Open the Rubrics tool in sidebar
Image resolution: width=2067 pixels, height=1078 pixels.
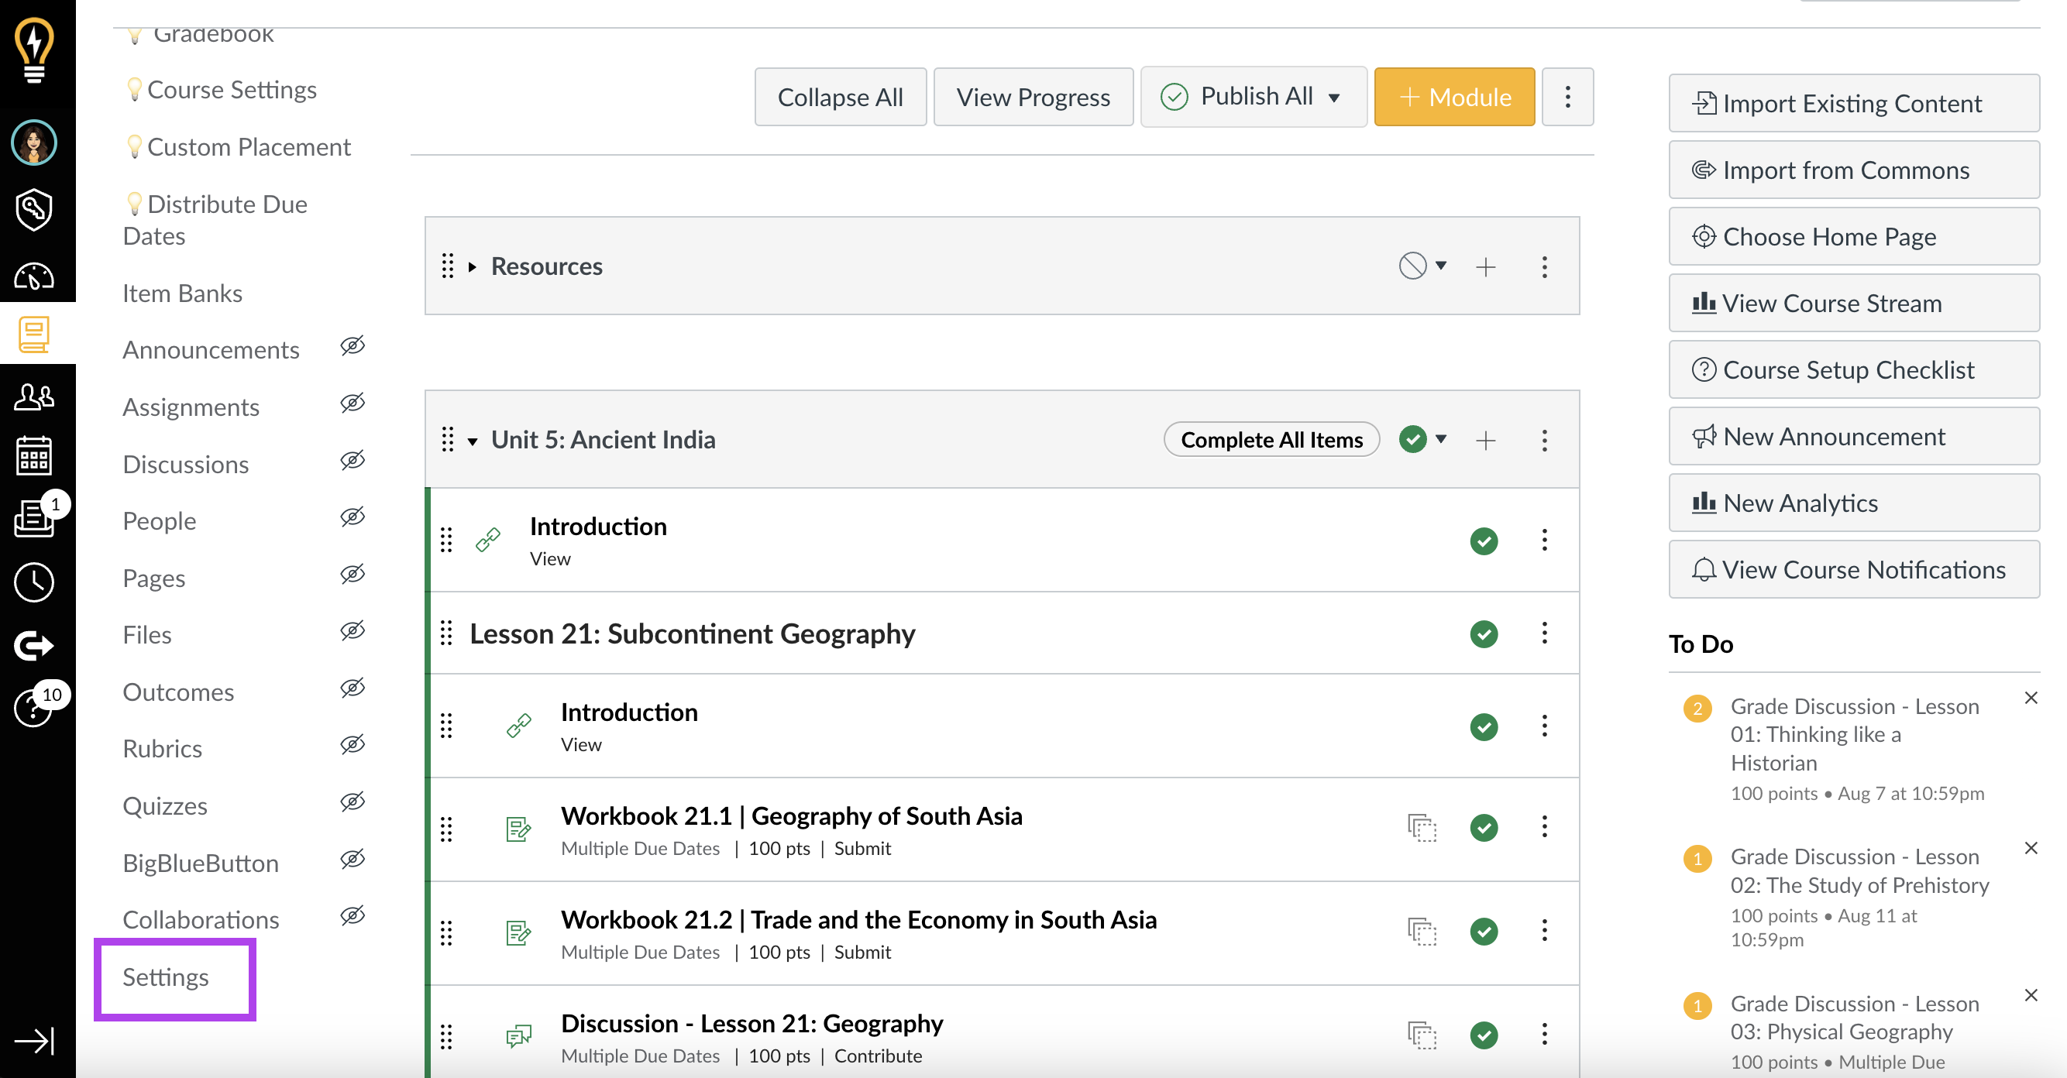pyautogui.click(x=160, y=747)
